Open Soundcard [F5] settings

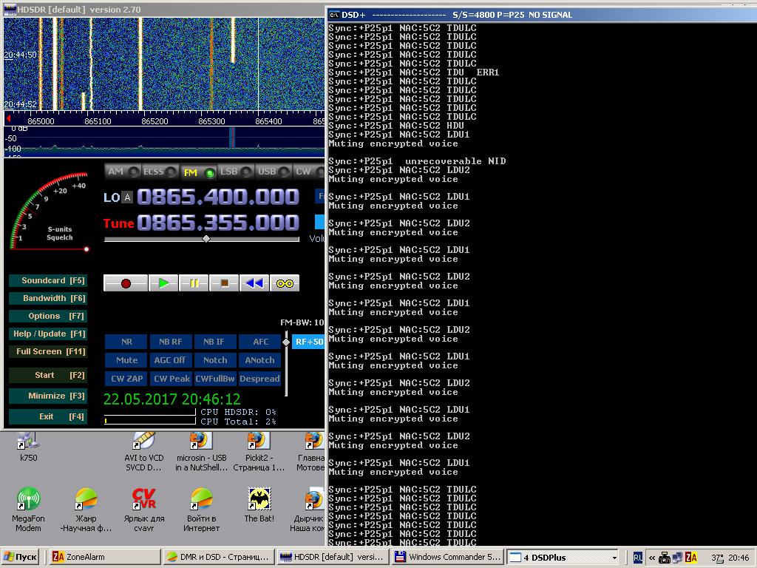coord(48,280)
